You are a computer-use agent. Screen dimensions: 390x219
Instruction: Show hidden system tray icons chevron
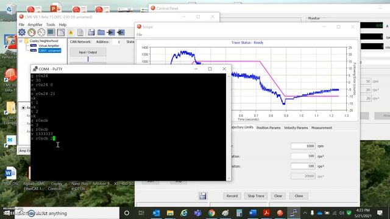(305, 213)
